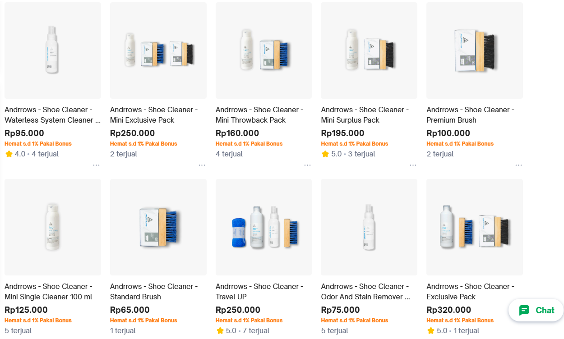
Task: Click the Mini Exclusive Pack product image
Action: pyautogui.click(x=158, y=50)
